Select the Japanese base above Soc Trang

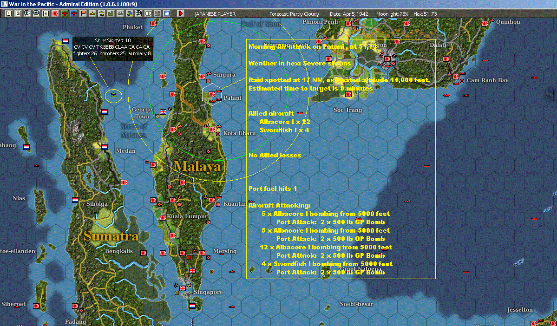coord(348,94)
